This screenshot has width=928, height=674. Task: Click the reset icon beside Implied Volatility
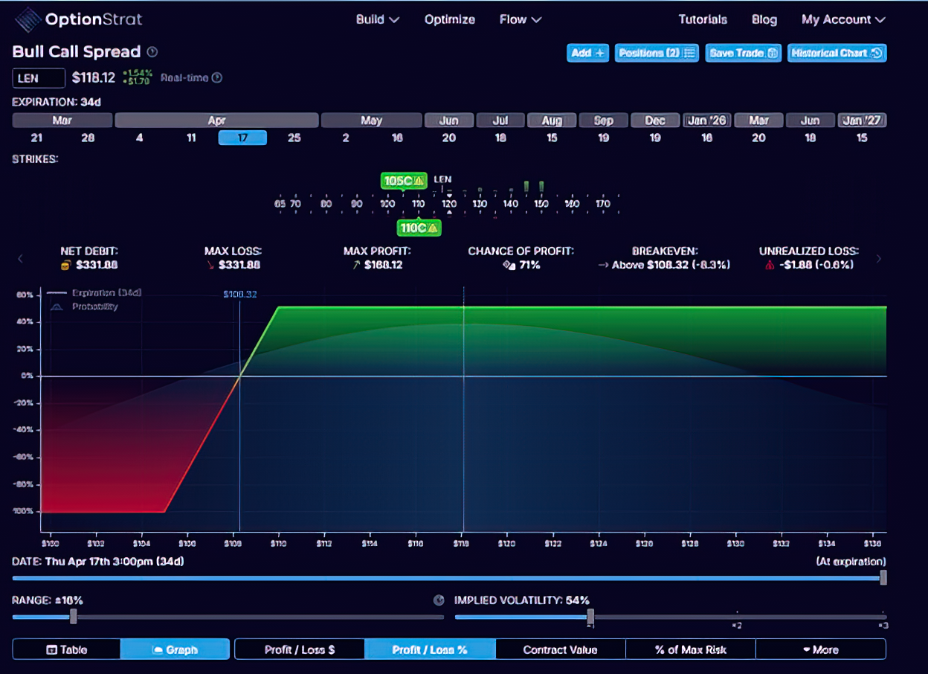click(439, 600)
